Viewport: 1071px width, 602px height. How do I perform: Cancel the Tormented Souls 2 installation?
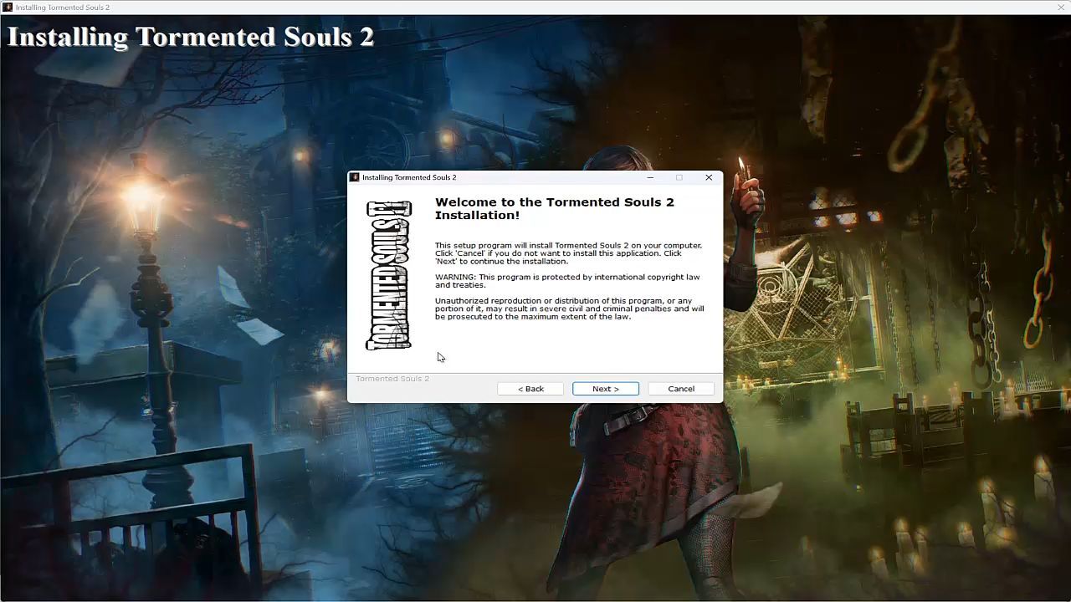(680, 389)
